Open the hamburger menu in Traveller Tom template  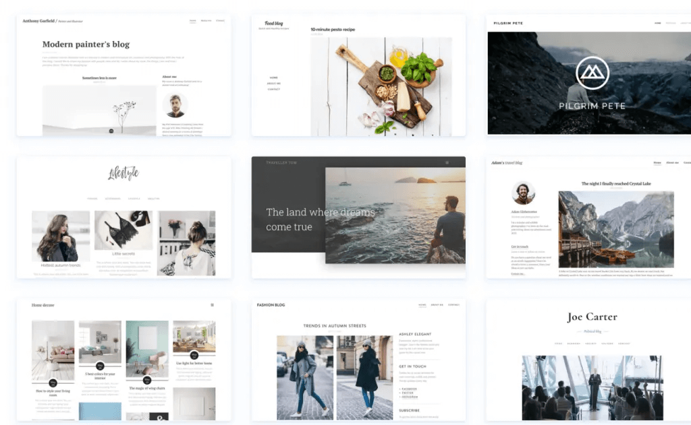447,163
